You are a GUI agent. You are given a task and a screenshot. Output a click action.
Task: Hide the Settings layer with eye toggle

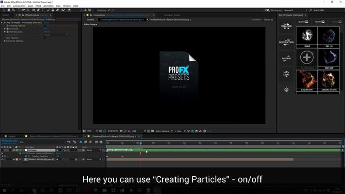pyautogui.click(x=2, y=150)
